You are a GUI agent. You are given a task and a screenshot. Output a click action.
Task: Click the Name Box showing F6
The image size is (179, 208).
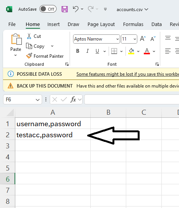[23, 99]
